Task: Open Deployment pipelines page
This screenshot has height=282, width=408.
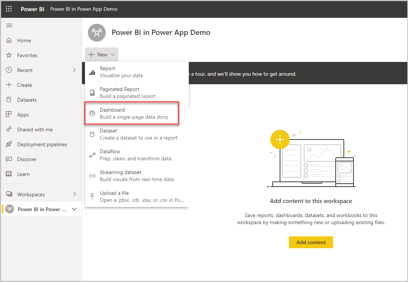Action: tap(42, 144)
